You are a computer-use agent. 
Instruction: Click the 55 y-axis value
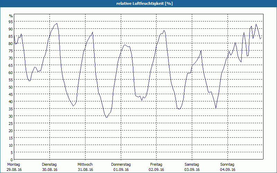pyautogui.click(x=11, y=80)
